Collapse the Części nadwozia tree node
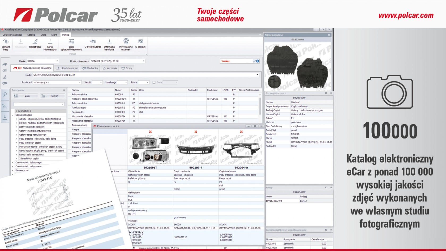The image size is (446, 251). point(13,115)
